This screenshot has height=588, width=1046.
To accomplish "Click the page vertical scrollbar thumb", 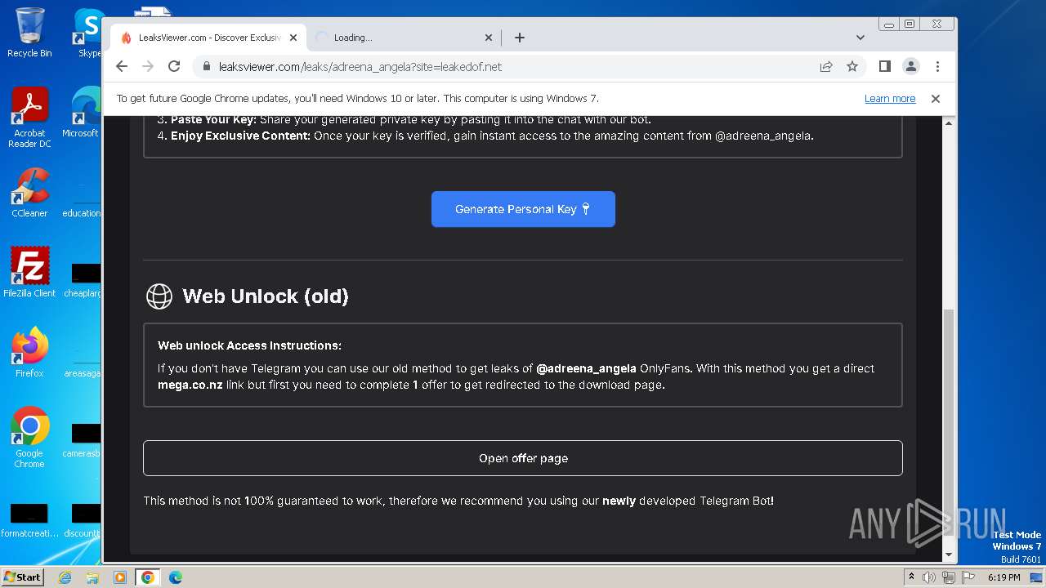I will (x=949, y=425).
